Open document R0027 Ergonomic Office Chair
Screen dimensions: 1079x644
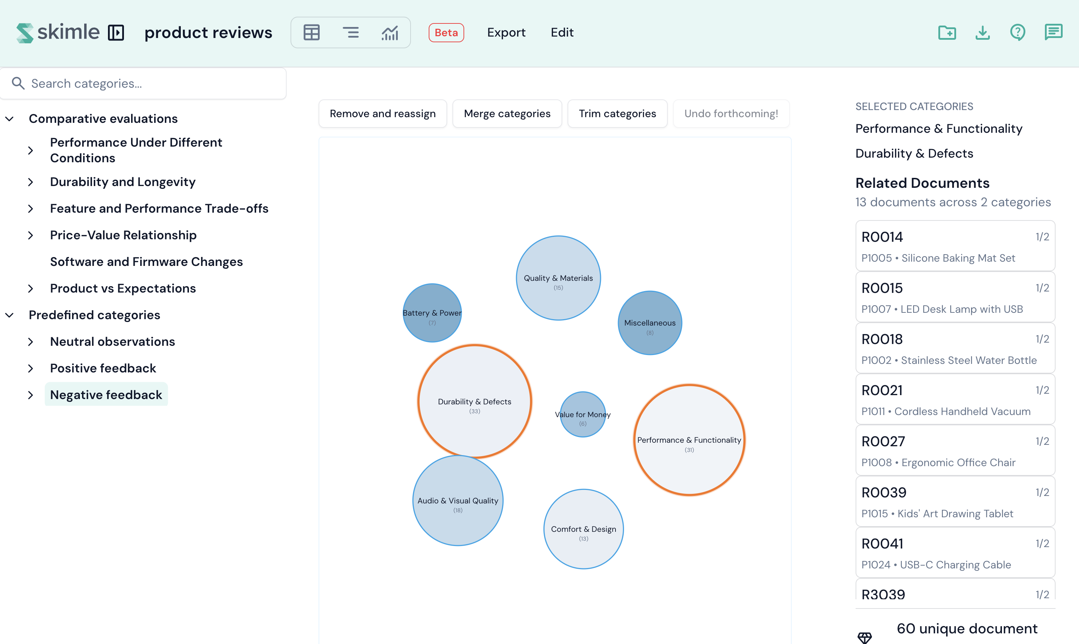(x=955, y=451)
